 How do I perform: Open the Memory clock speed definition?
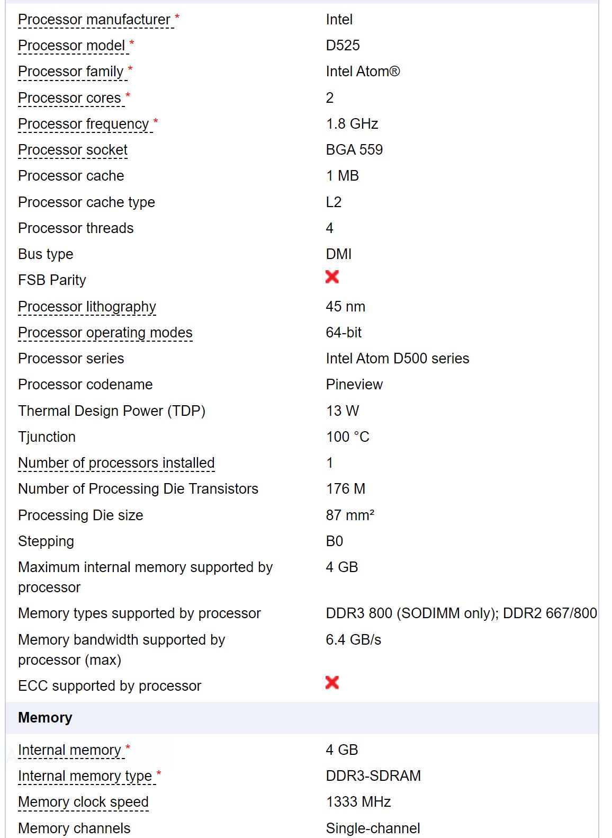[x=84, y=802]
